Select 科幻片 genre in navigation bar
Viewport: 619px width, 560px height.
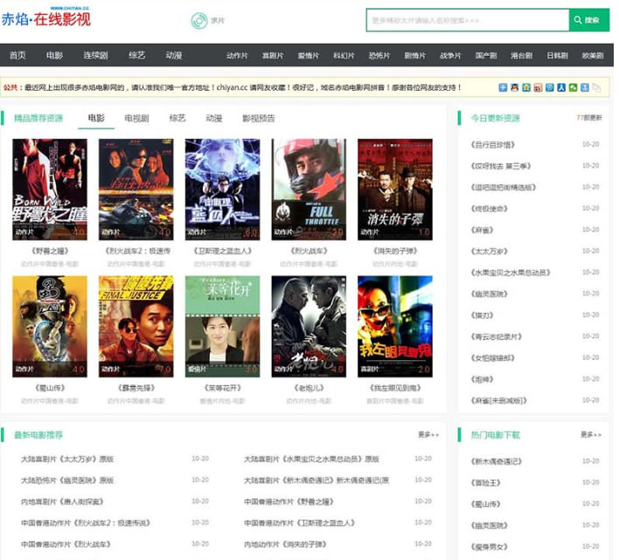344,56
